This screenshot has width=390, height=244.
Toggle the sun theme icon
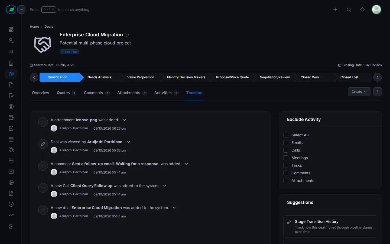point(362,9)
